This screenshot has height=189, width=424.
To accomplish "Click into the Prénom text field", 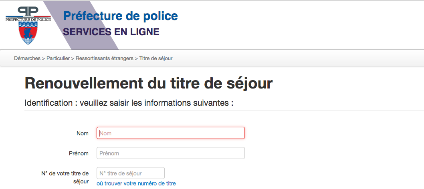I will click(x=171, y=153).
